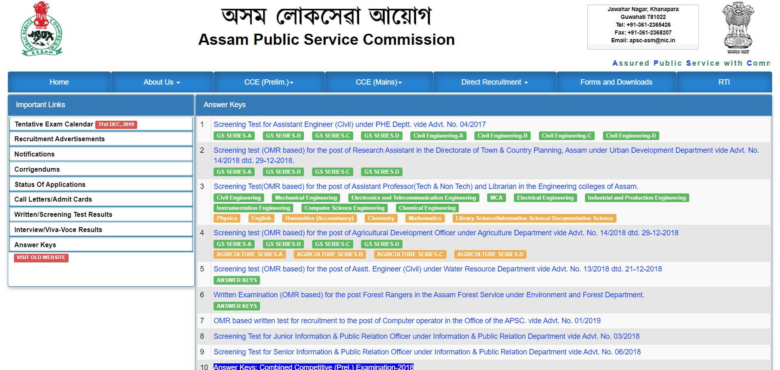Open Civil Engineering-B answer key

point(502,136)
